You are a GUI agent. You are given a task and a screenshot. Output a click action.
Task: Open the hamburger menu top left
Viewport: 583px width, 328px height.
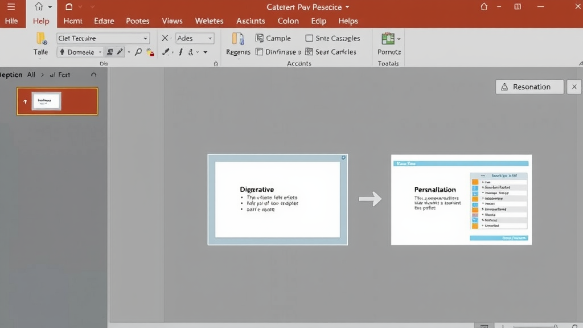[12, 6]
